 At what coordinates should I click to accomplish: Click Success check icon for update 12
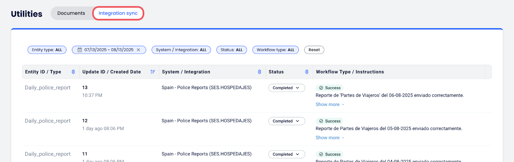point(321,121)
